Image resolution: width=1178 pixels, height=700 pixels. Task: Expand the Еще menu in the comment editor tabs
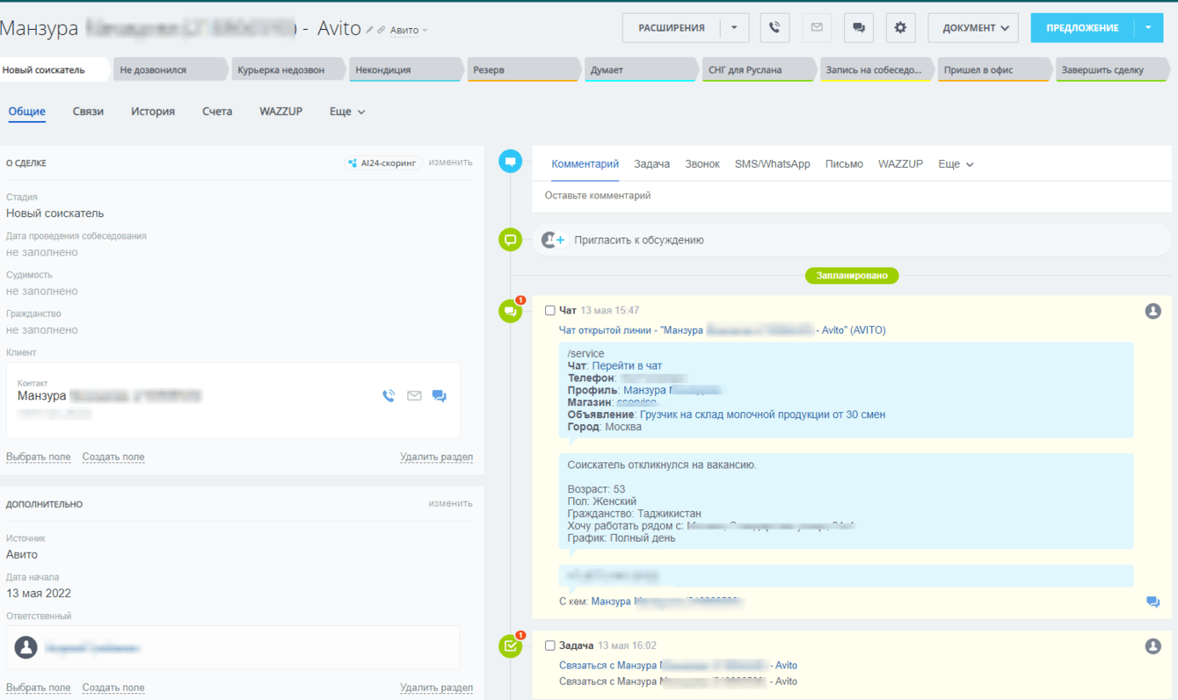click(x=956, y=164)
